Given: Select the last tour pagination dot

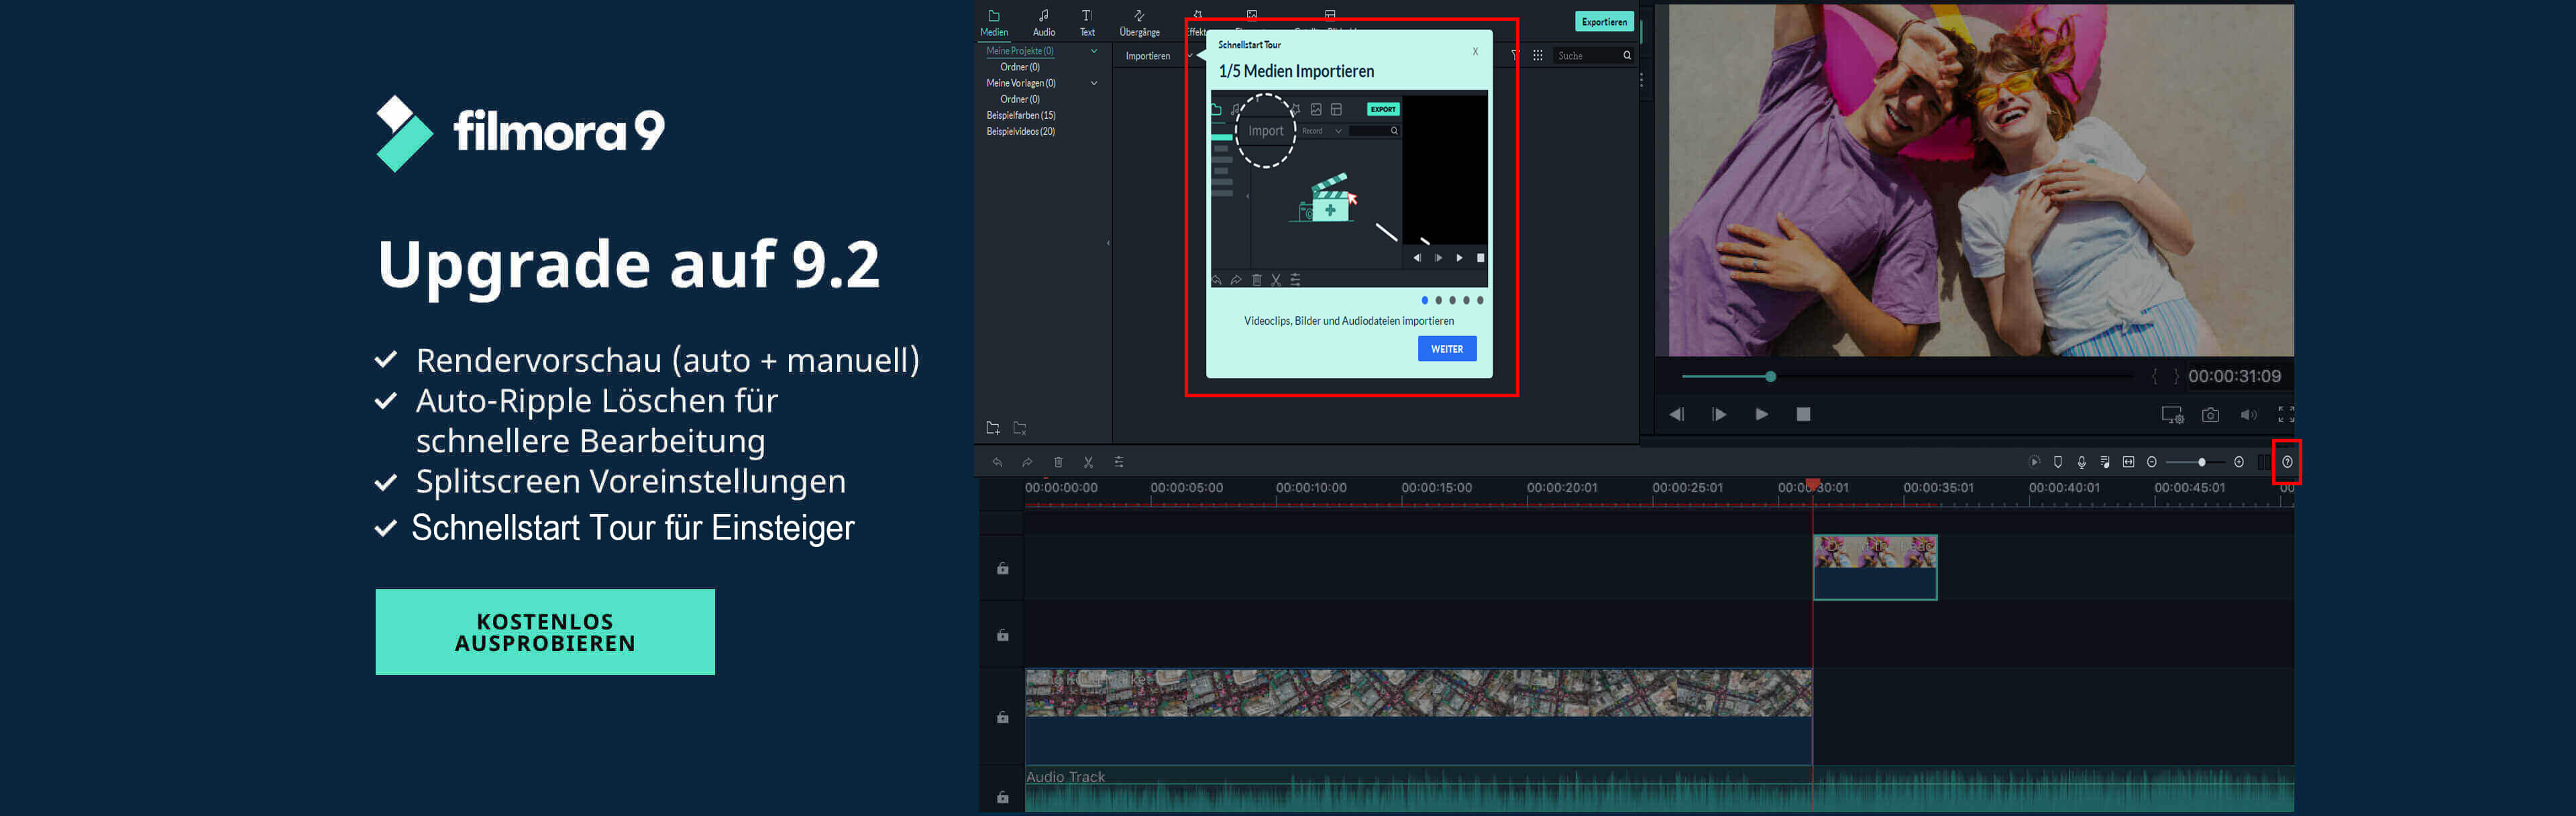Looking at the screenshot, I should coord(1480,300).
